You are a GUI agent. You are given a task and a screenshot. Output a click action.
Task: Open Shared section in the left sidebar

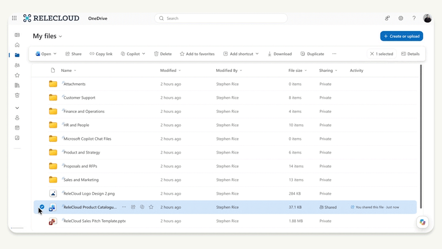[17, 65]
